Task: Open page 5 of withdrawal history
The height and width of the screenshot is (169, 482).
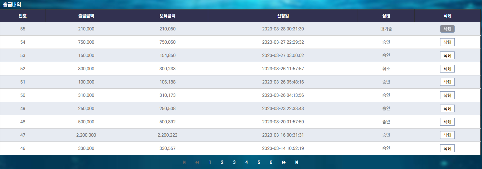Action: [x=259, y=162]
